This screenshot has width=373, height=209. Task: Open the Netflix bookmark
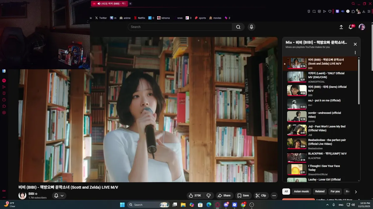(x=139, y=18)
